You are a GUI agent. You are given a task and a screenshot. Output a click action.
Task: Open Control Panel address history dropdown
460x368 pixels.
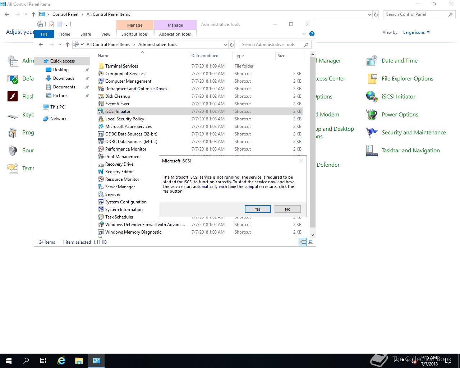[x=370, y=14]
